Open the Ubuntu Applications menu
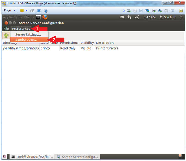The width and height of the screenshot is (186, 161). point(12,17)
